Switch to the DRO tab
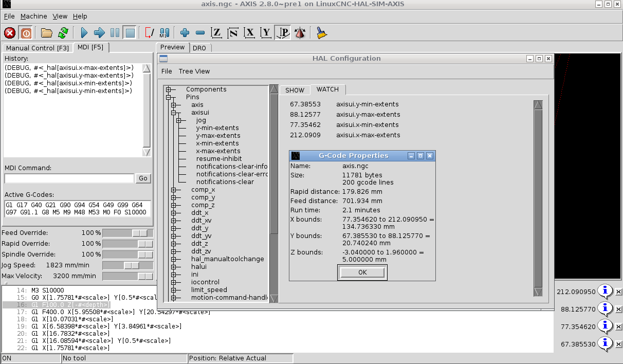 (x=199, y=48)
